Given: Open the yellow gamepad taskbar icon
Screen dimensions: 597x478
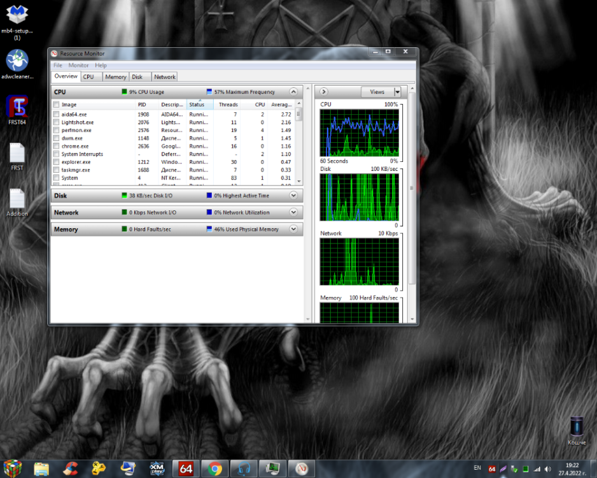Looking at the screenshot, I should click(x=99, y=469).
